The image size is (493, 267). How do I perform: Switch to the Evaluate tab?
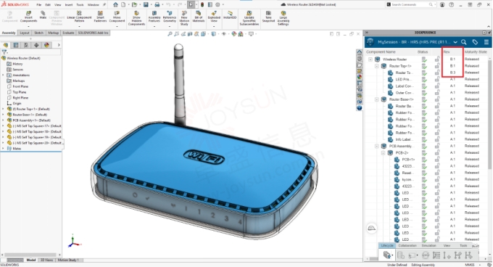pyautogui.click(x=68, y=33)
